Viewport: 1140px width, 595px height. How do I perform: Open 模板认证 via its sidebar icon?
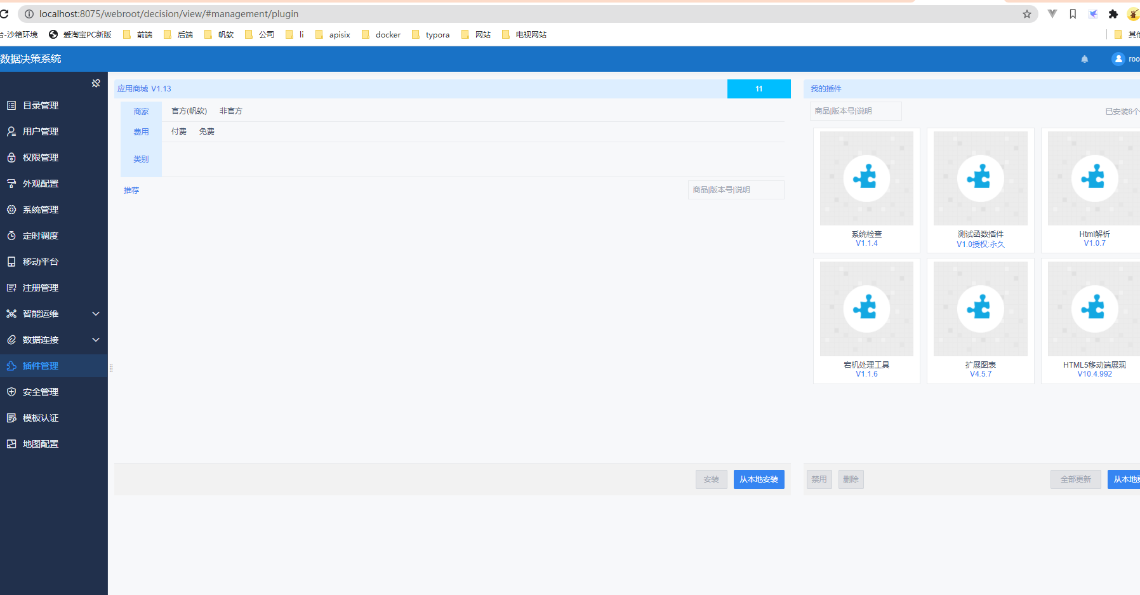click(11, 418)
